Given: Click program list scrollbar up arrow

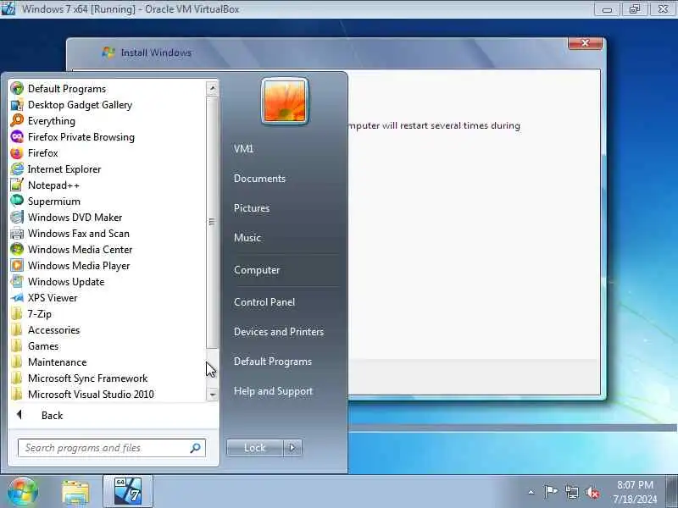Looking at the screenshot, I should (x=212, y=89).
